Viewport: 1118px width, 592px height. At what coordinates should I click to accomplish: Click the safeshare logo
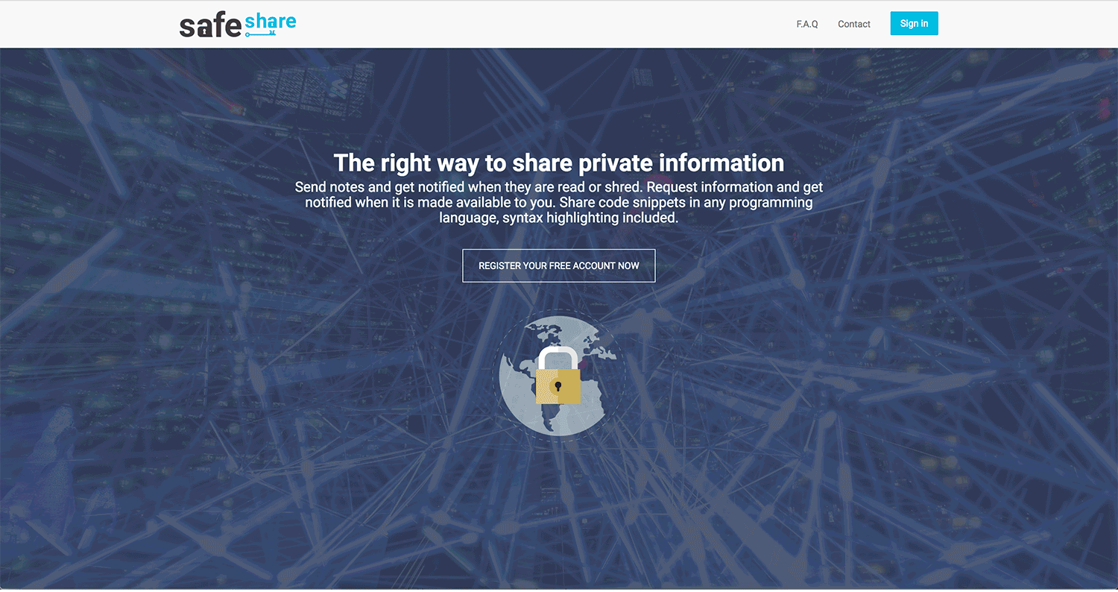click(238, 25)
